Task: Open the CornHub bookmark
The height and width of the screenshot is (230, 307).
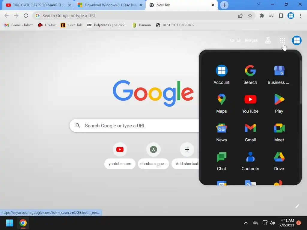Action: (x=71, y=25)
